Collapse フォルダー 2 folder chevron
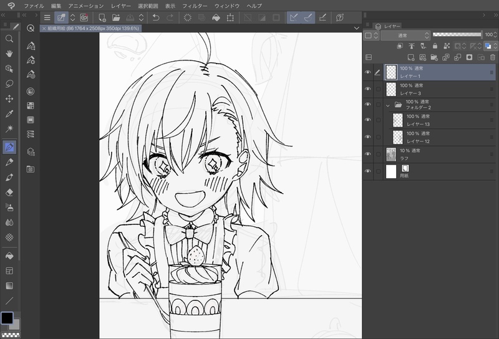 coord(387,105)
